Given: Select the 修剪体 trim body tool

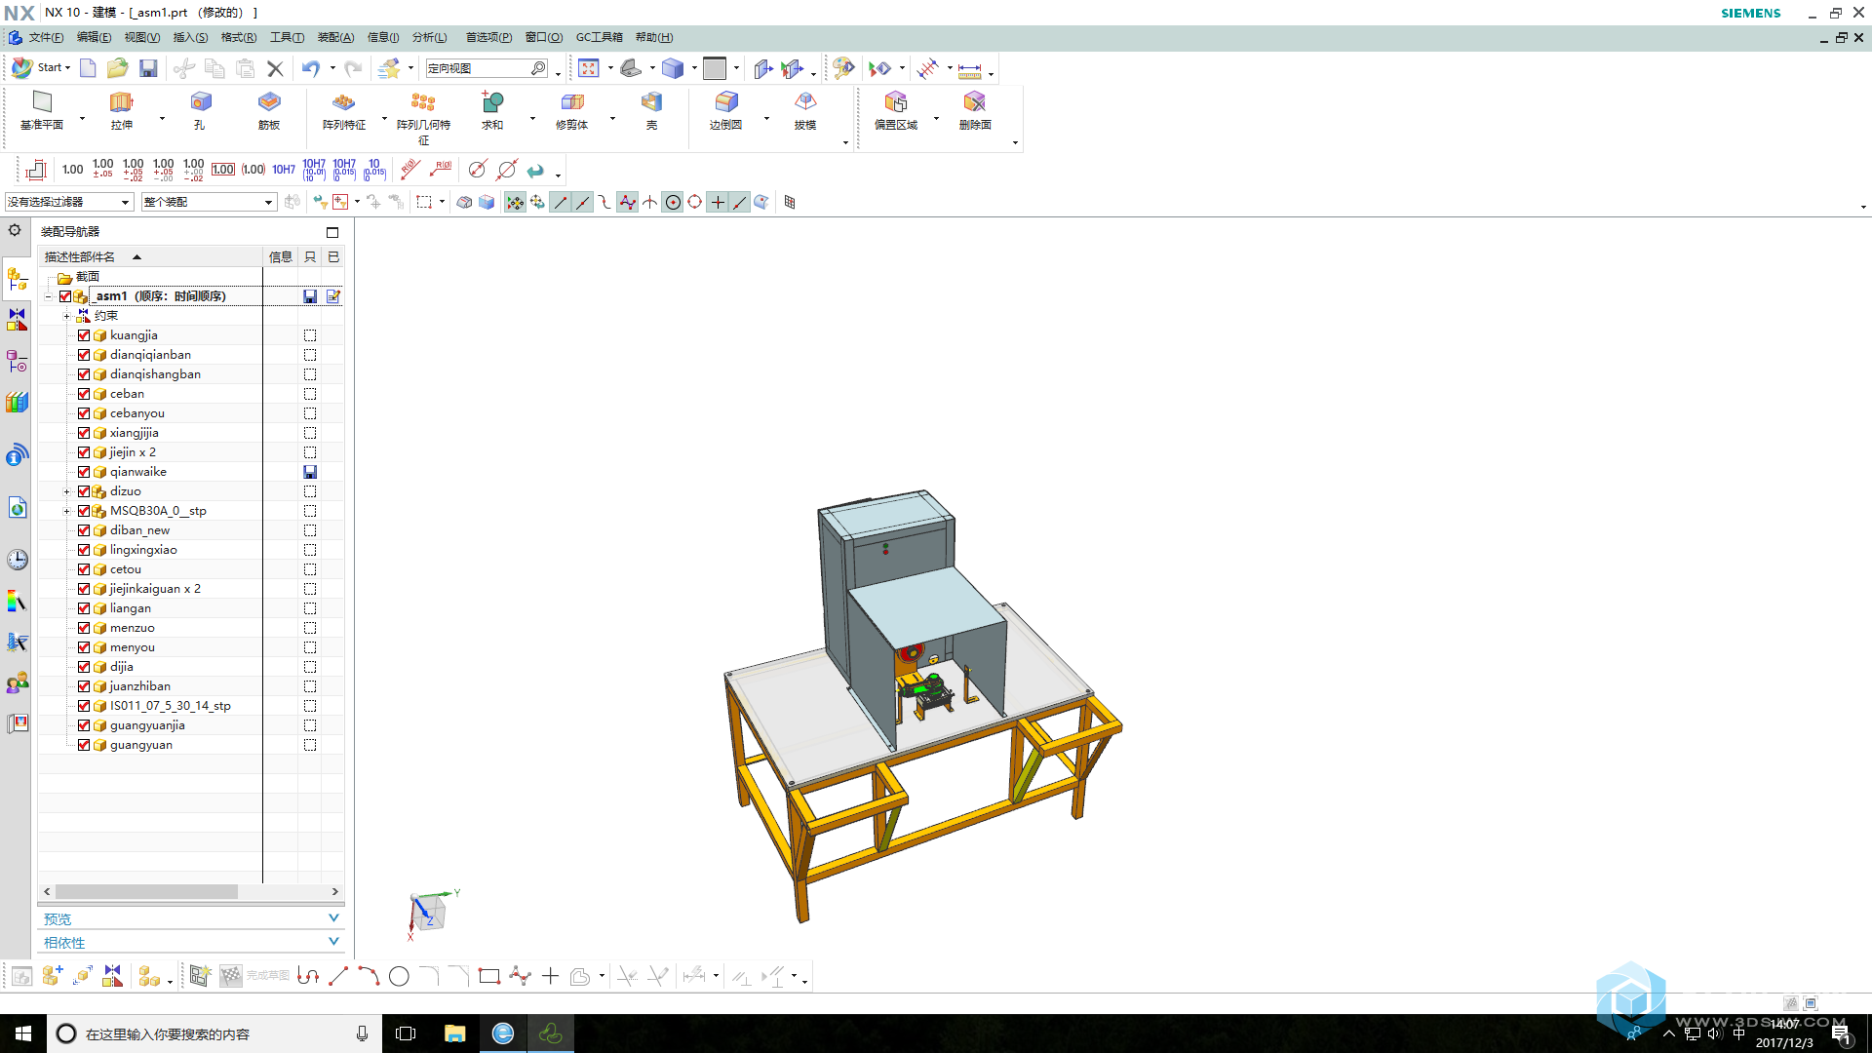Looking at the screenshot, I should [x=572, y=110].
